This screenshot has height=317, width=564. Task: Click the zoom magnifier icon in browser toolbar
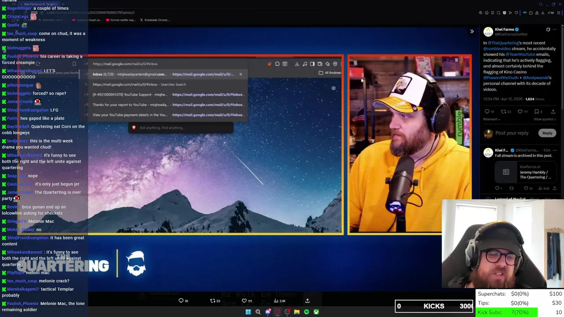[x=481, y=13]
